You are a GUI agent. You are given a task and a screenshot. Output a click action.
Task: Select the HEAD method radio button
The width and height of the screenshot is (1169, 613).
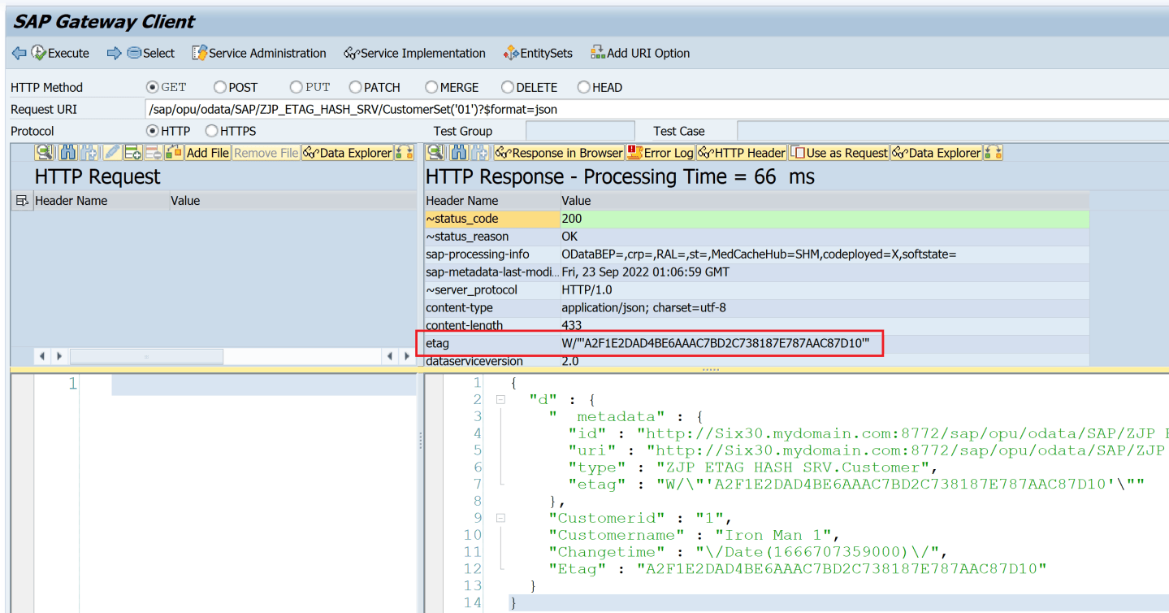pos(584,87)
